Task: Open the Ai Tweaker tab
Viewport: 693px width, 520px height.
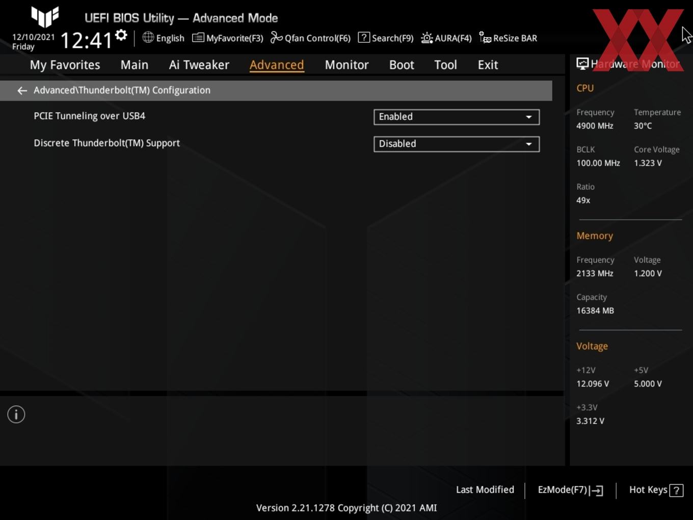Action: pyautogui.click(x=199, y=65)
